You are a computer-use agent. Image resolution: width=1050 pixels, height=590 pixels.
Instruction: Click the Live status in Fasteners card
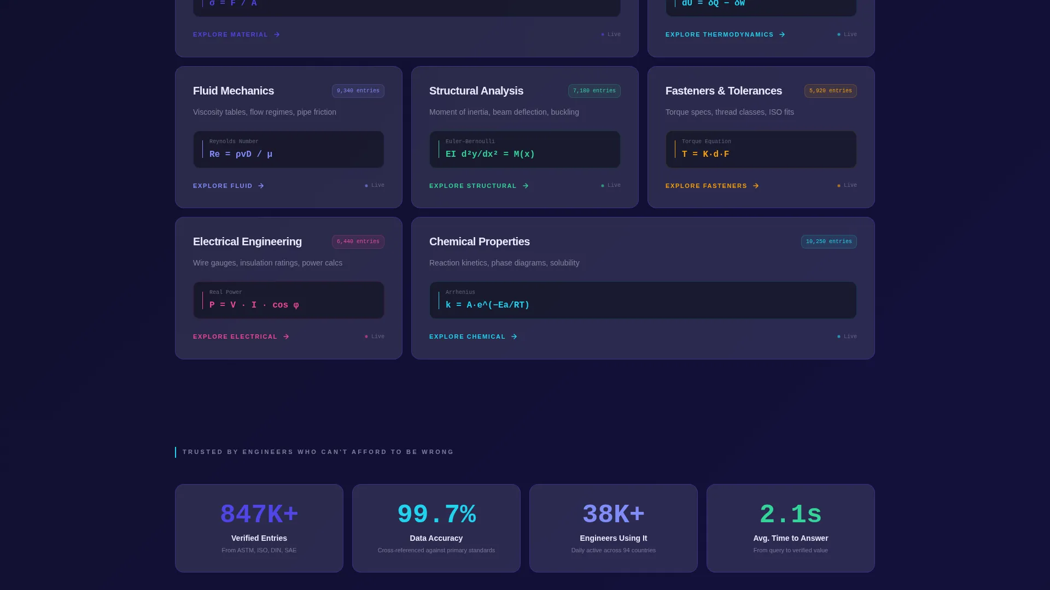(847, 185)
